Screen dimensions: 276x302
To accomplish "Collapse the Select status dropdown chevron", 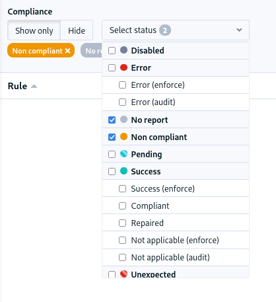I will coord(239,30).
